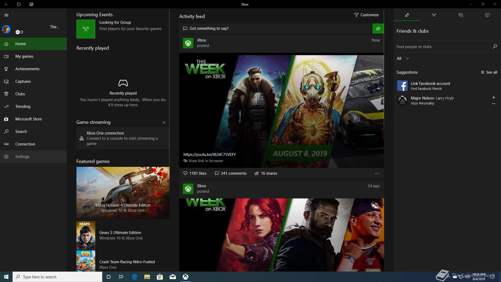
Task: Click the Looking for Group green tile
Action: [x=86, y=29]
